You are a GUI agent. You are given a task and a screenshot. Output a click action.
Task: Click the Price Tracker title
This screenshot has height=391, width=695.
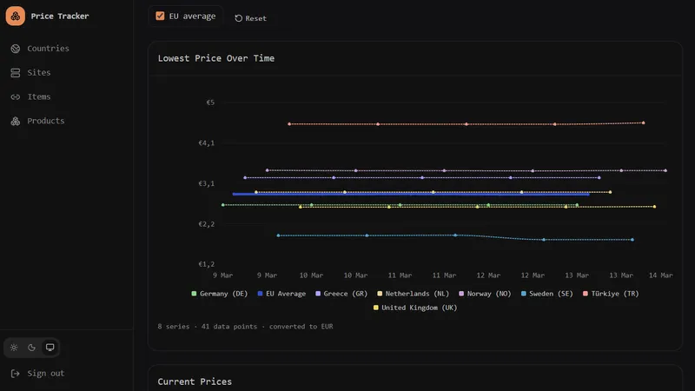[x=60, y=16]
